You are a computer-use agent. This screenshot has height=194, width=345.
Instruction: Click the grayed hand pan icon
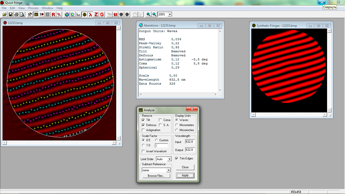tap(135, 14)
